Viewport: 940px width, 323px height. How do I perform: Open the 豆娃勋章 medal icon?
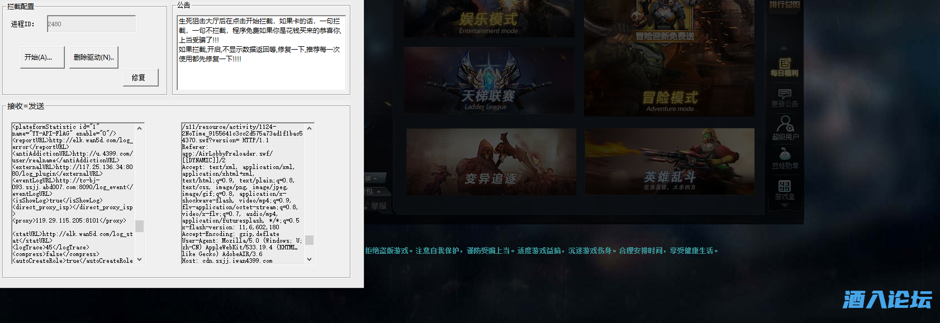click(x=785, y=158)
